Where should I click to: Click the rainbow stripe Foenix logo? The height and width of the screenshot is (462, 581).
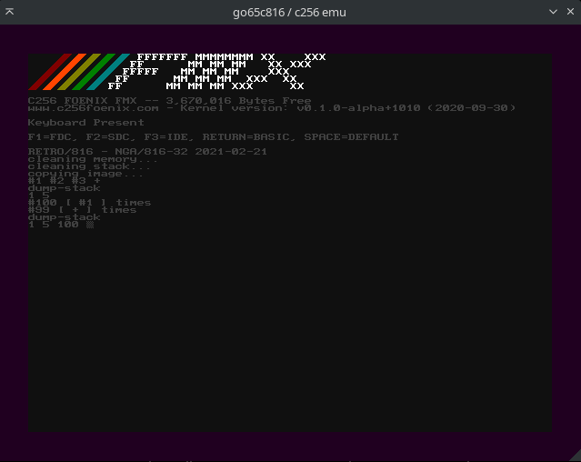(x=79, y=72)
